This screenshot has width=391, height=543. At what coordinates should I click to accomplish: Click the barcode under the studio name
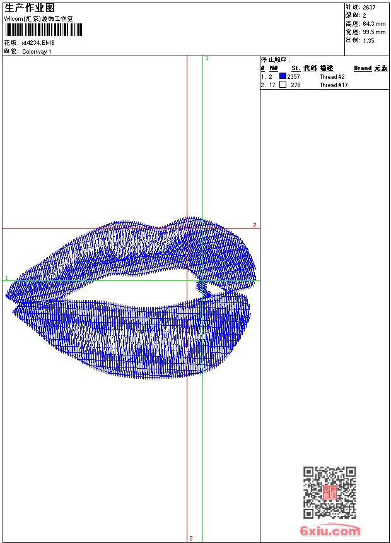click(44, 30)
